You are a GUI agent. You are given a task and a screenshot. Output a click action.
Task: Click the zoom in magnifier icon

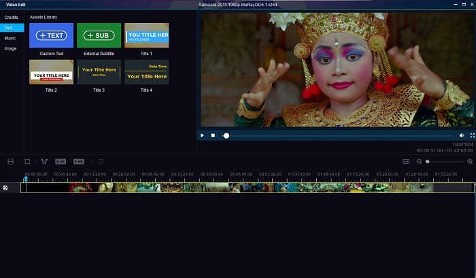(x=470, y=162)
